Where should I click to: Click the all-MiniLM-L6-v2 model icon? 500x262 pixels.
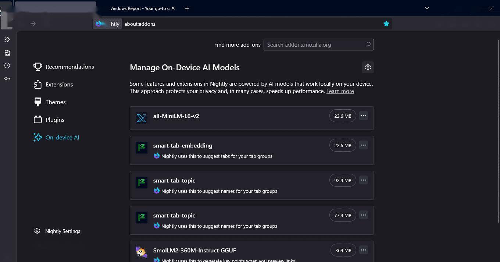pyautogui.click(x=142, y=118)
